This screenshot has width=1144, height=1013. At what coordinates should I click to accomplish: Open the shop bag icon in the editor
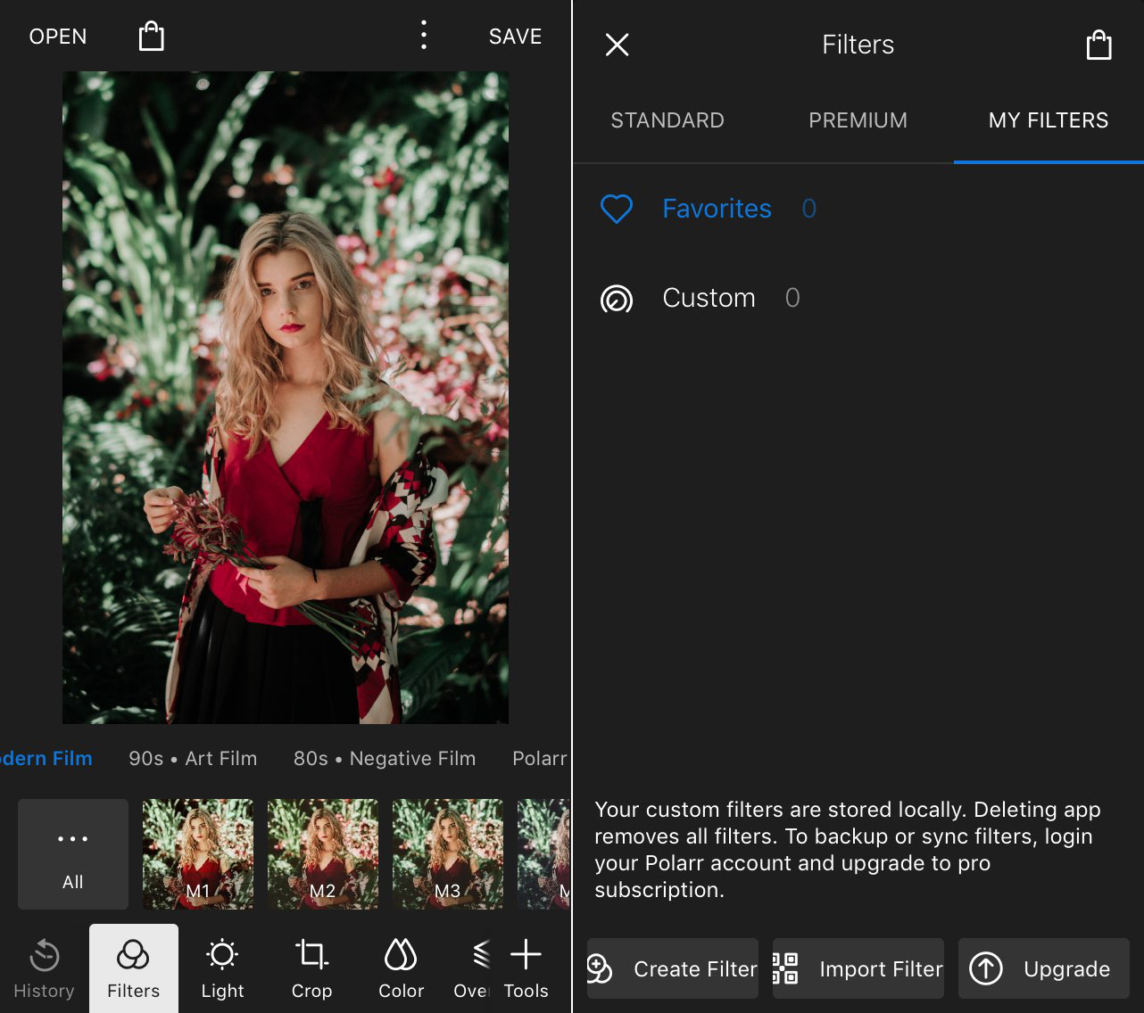(152, 37)
